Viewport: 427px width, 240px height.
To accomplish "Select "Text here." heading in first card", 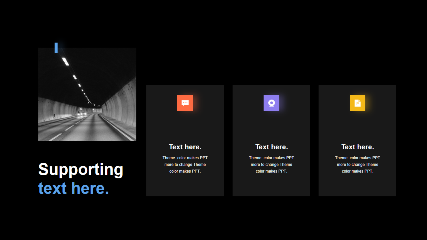I will point(185,147).
